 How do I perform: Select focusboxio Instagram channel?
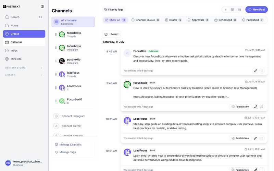[73, 48]
